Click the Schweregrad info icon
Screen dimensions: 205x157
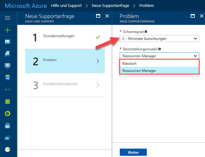pyautogui.click(x=146, y=31)
